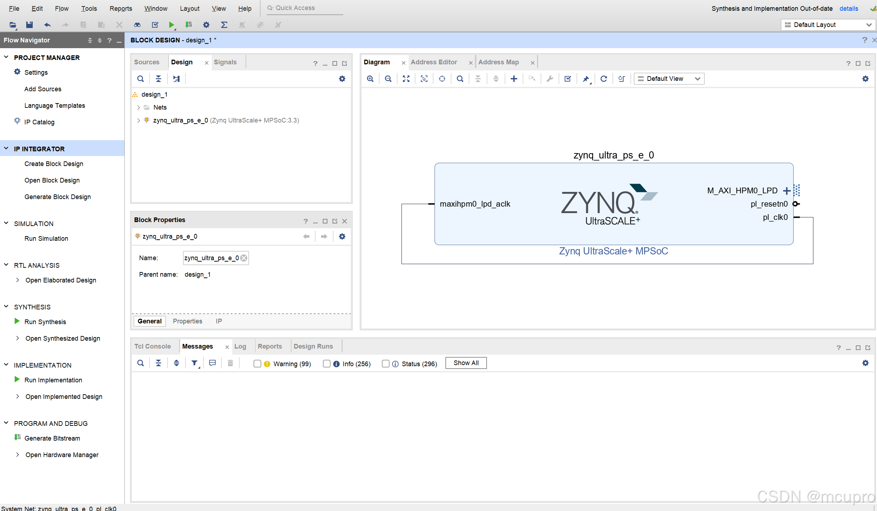This screenshot has width=877, height=511.
Task: Expand the Nets tree node
Action: coord(138,107)
